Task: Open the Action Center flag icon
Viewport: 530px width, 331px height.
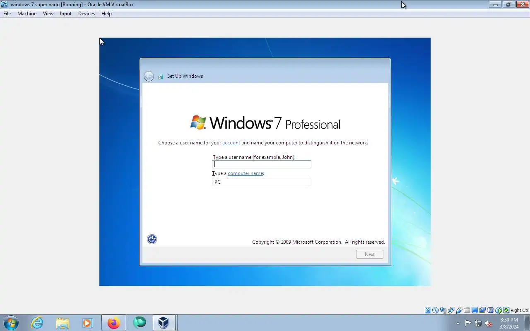Action: click(x=468, y=323)
